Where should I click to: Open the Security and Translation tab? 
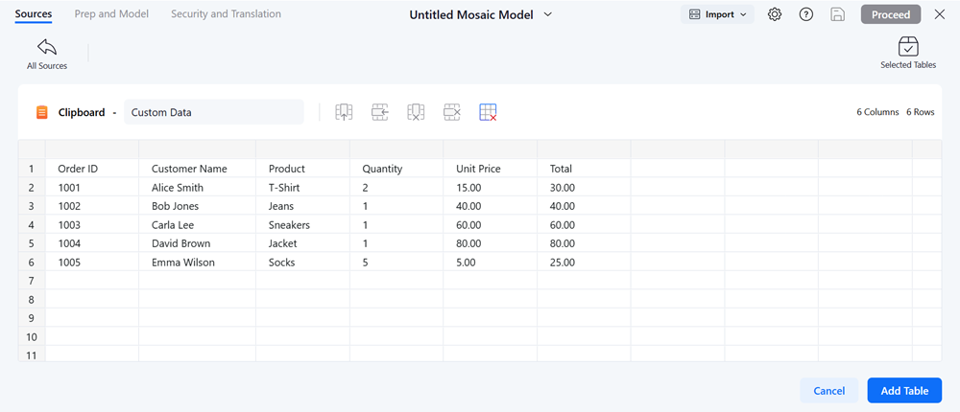[226, 14]
